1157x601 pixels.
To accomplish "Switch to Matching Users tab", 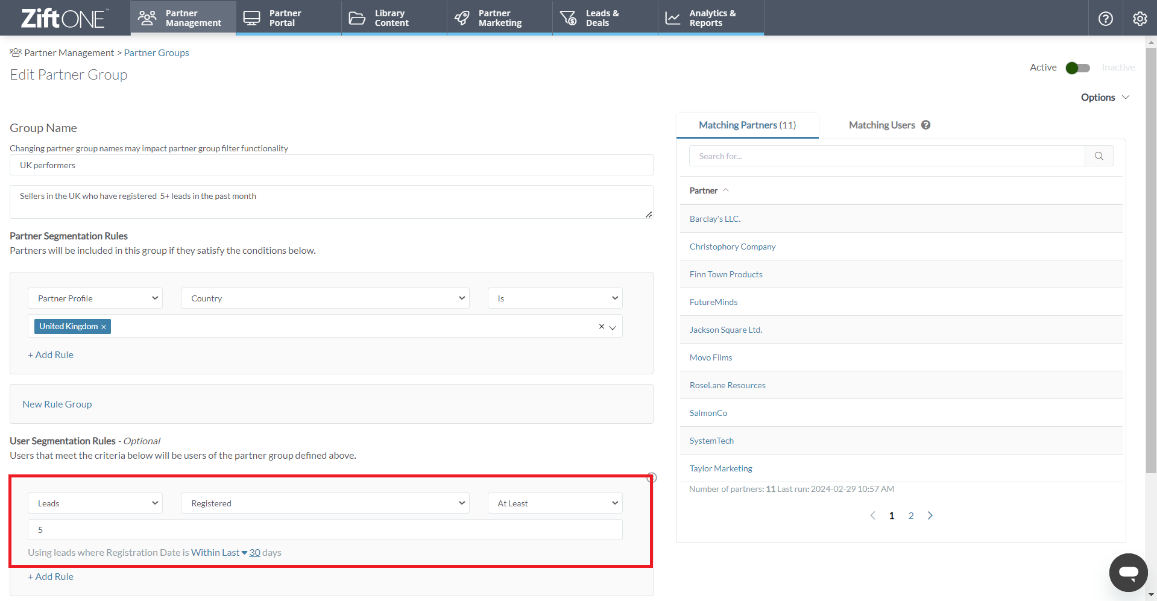I will tap(881, 125).
